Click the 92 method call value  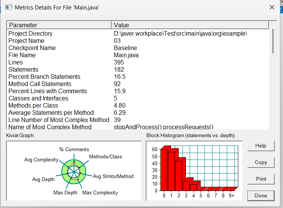click(117, 84)
